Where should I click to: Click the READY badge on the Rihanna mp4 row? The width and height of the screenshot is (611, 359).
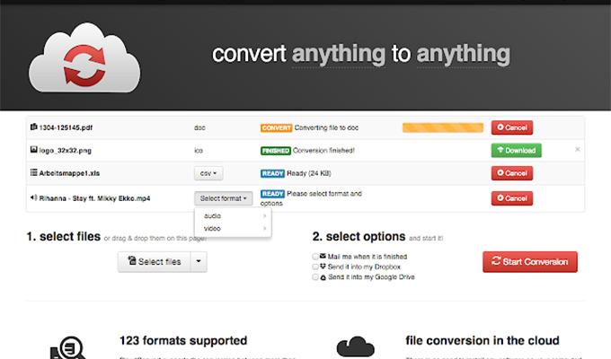[272, 194]
